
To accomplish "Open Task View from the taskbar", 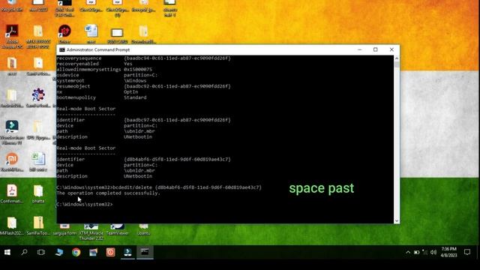I will tap(41, 252).
